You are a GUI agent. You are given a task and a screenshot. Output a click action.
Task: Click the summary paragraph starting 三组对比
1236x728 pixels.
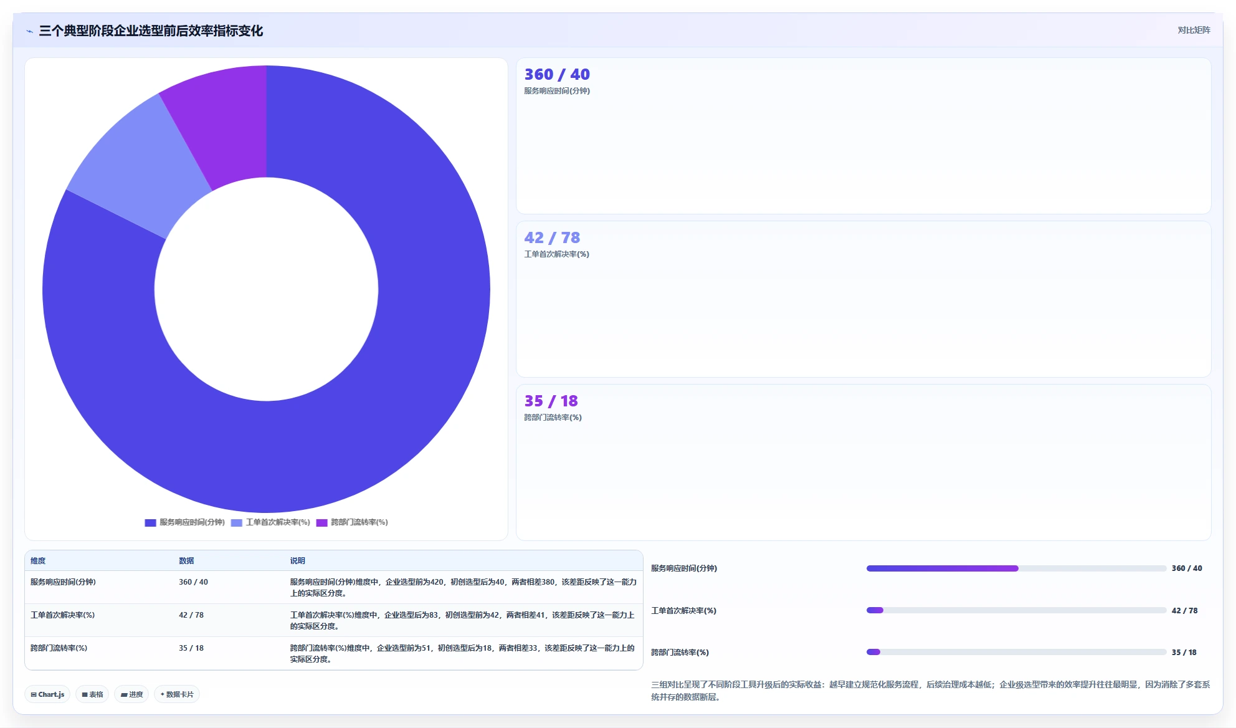(930, 691)
